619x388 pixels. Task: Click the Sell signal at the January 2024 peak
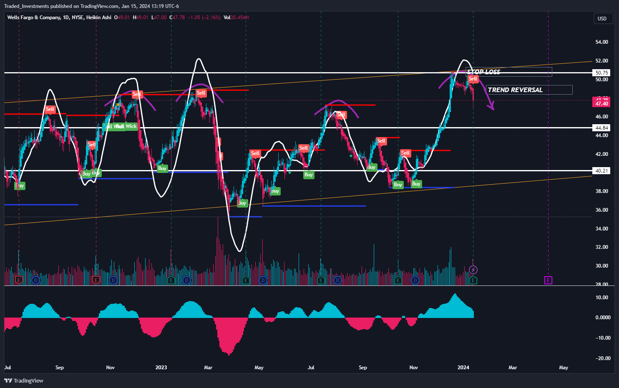(x=473, y=79)
